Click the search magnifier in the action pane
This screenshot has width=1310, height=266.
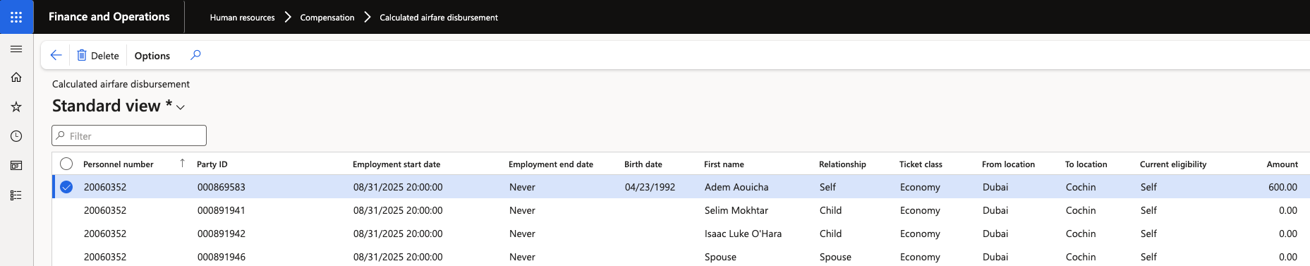click(x=195, y=55)
